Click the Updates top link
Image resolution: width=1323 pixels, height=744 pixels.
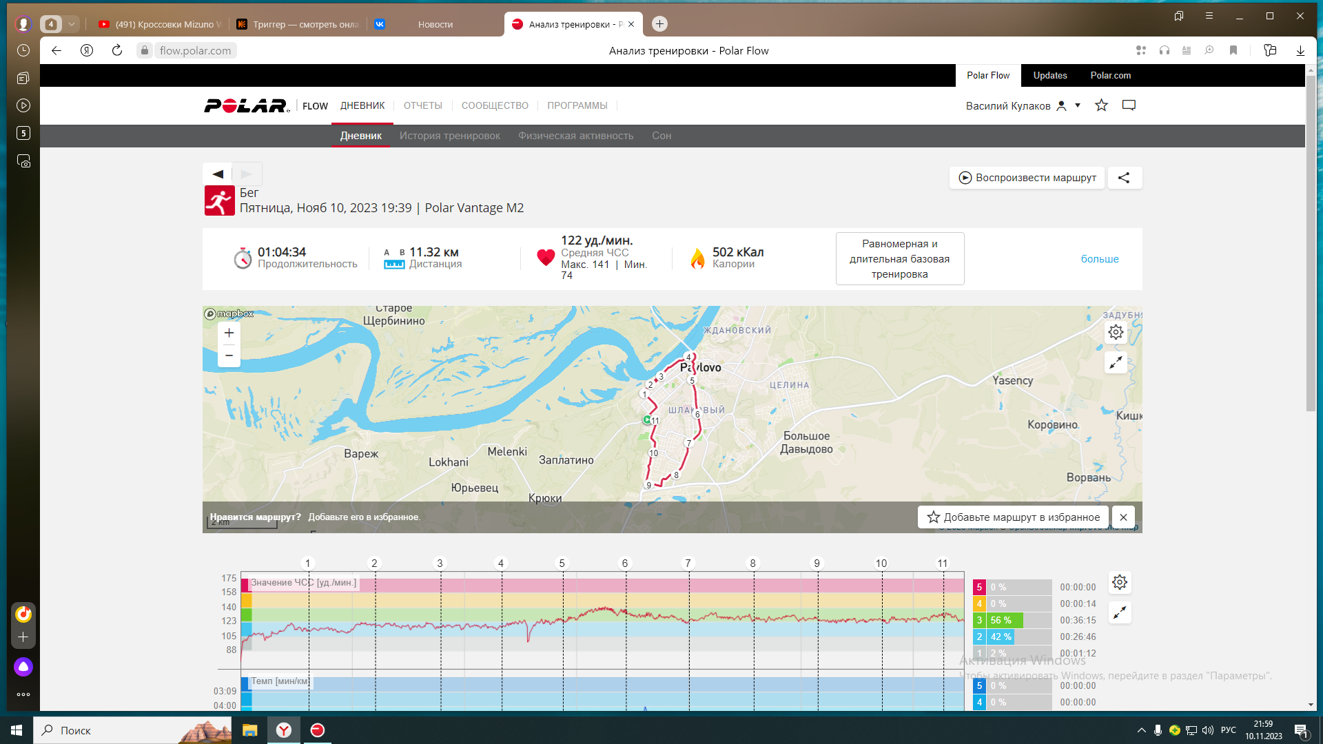[1050, 76]
